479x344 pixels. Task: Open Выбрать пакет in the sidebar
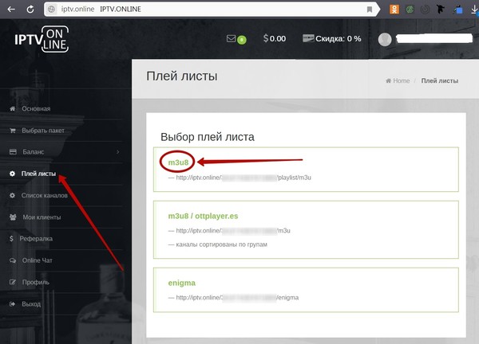pyautogui.click(x=43, y=131)
